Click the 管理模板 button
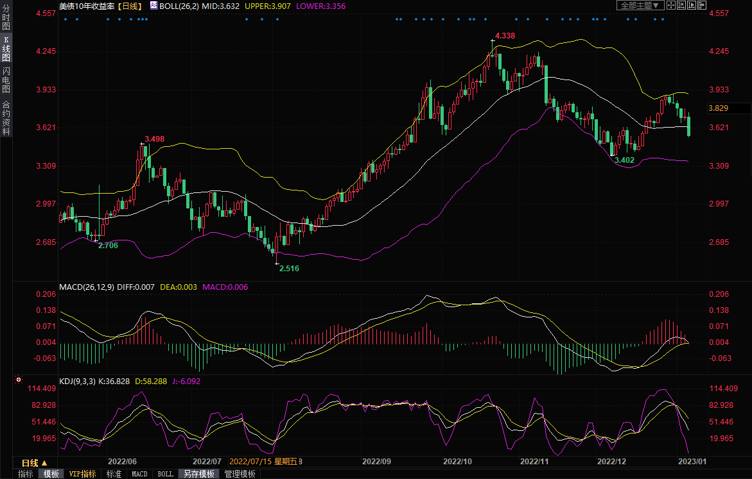 pos(240,474)
